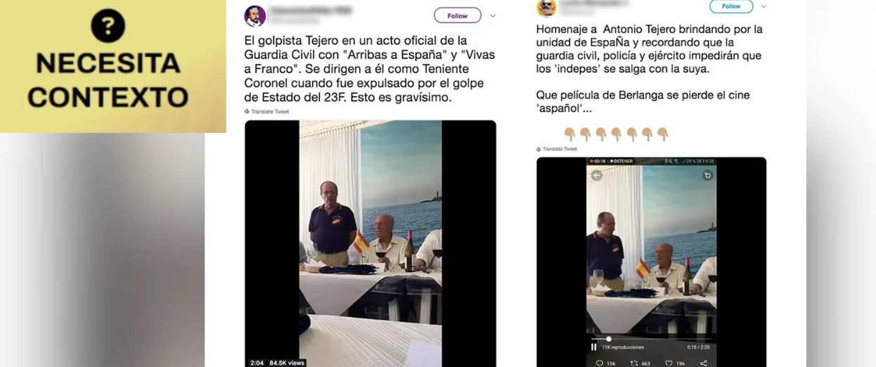Click the retweet icon showing 463
The height and width of the screenshot is (367, 876).
(634, 363)
